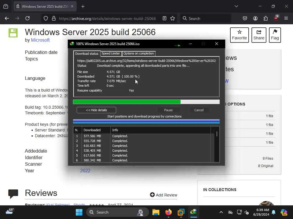293x219 pixels.
Task: Open File Explorer from taskbar
Action: (156, 212)
